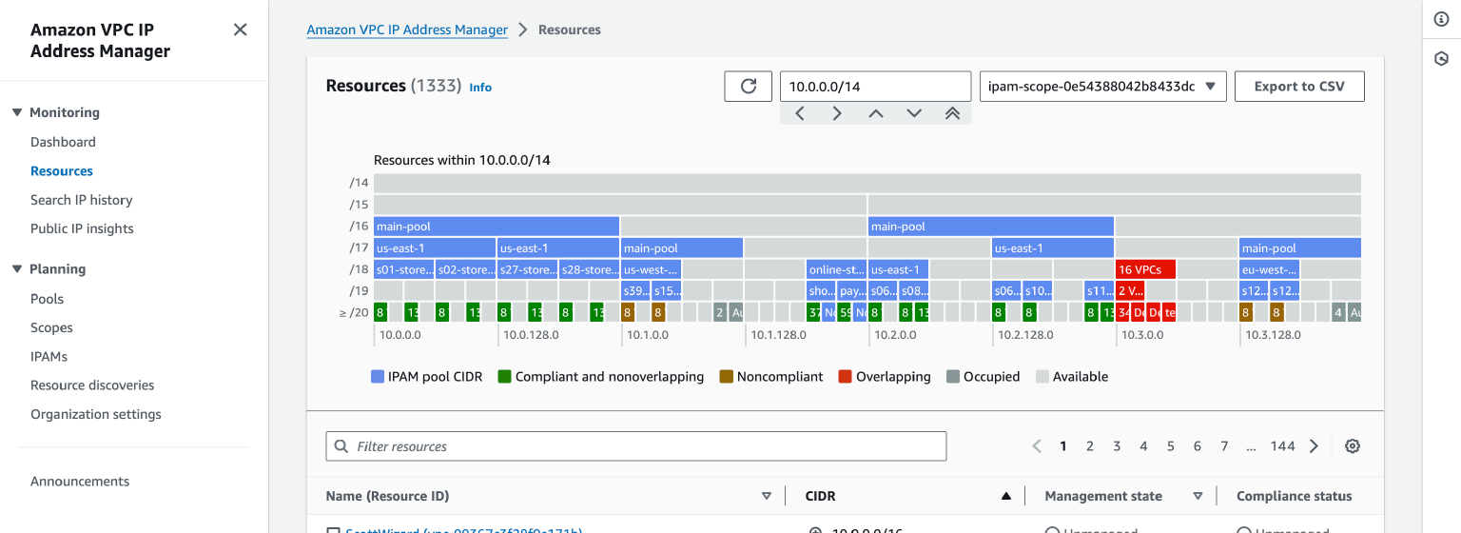Image resolution: width=1461 pixels, height=533 pixels.
Task: Select the red 16 VPCs overlapping block
Action: [x=1145, y=269]
